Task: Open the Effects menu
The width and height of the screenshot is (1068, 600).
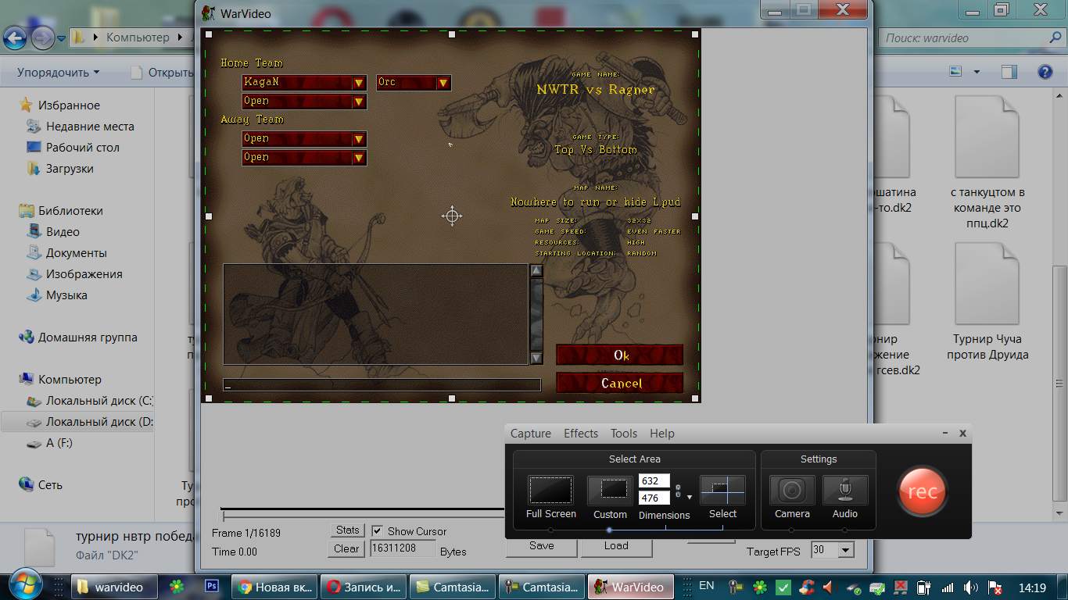Action: (x=581, y=434)
